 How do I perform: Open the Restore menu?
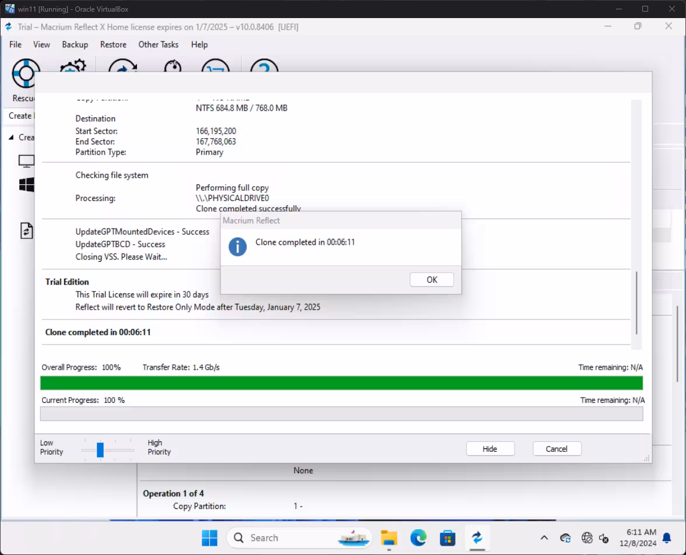coord(113,45)
